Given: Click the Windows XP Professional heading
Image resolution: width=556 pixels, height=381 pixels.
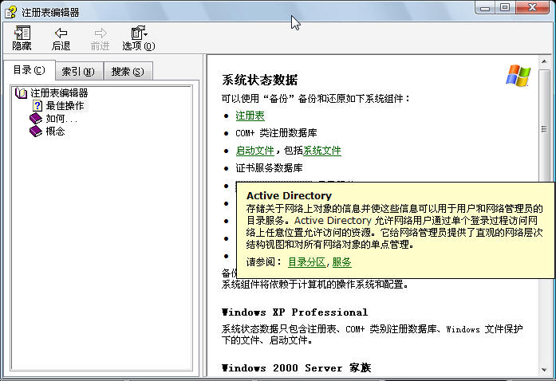Looking at the screenshot, I should pos(294,312).
